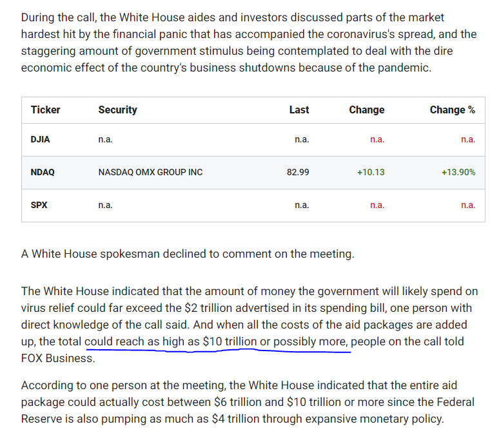Click the 82.99 last price value

298,172
